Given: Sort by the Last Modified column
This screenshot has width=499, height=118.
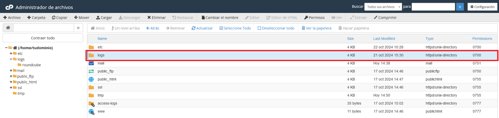Looking at the screenshot, I should pos(384,38).
